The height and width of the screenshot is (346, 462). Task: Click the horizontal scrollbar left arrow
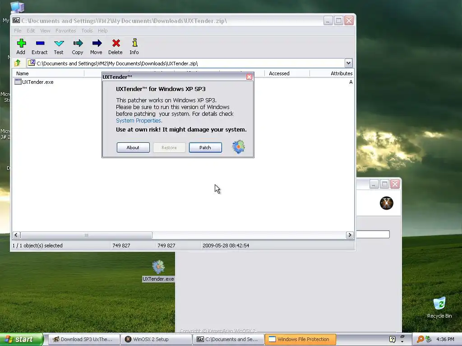click(16, 235)
